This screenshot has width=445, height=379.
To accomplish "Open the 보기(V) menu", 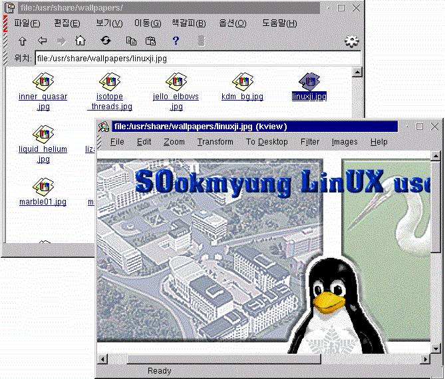I will (109, 23).
